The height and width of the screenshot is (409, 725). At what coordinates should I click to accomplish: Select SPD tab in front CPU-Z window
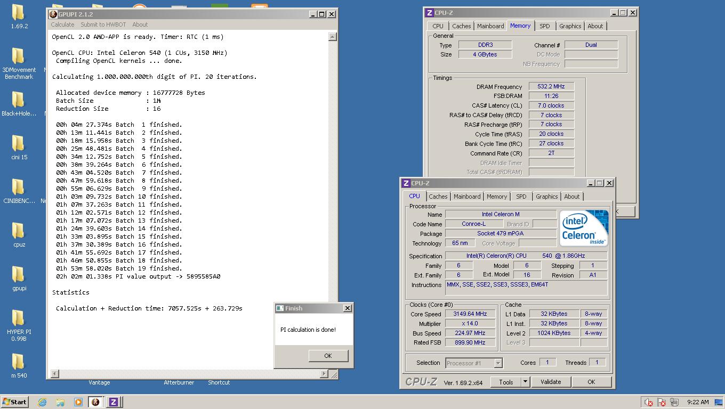pyautogui.click(x=521, y=197)
